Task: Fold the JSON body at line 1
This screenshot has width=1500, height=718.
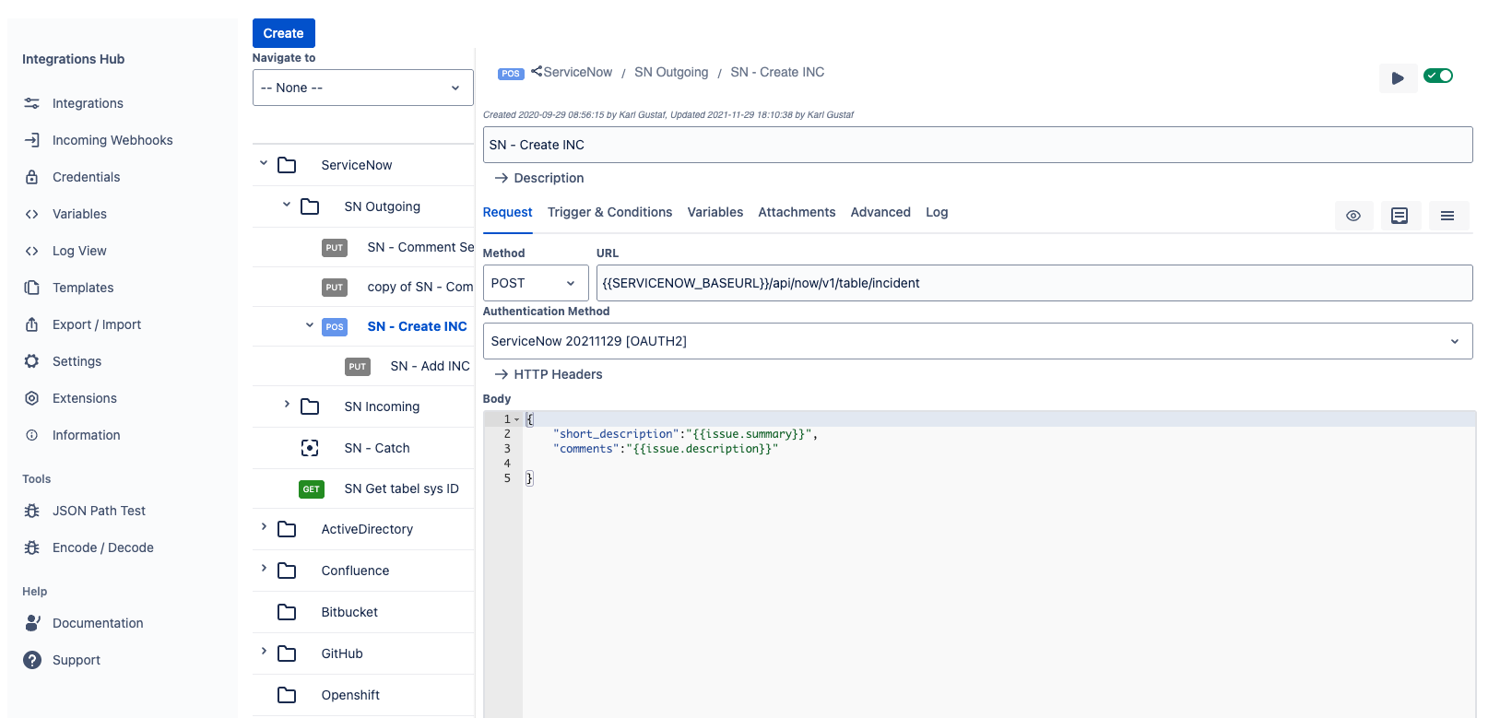Action: pyautogui.click(x=516, y=419)
